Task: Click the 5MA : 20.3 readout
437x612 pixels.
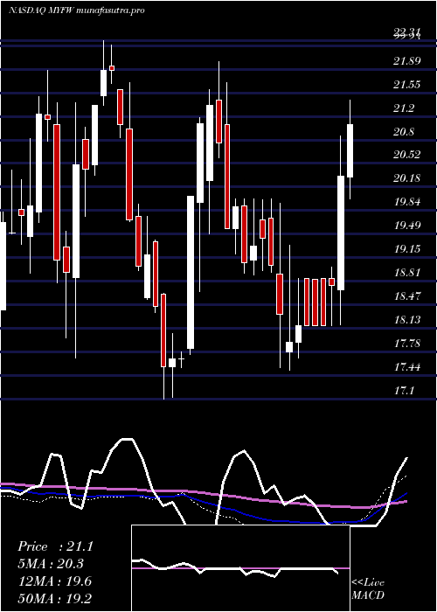Action: pyautogui.click(x=51, y=564)
